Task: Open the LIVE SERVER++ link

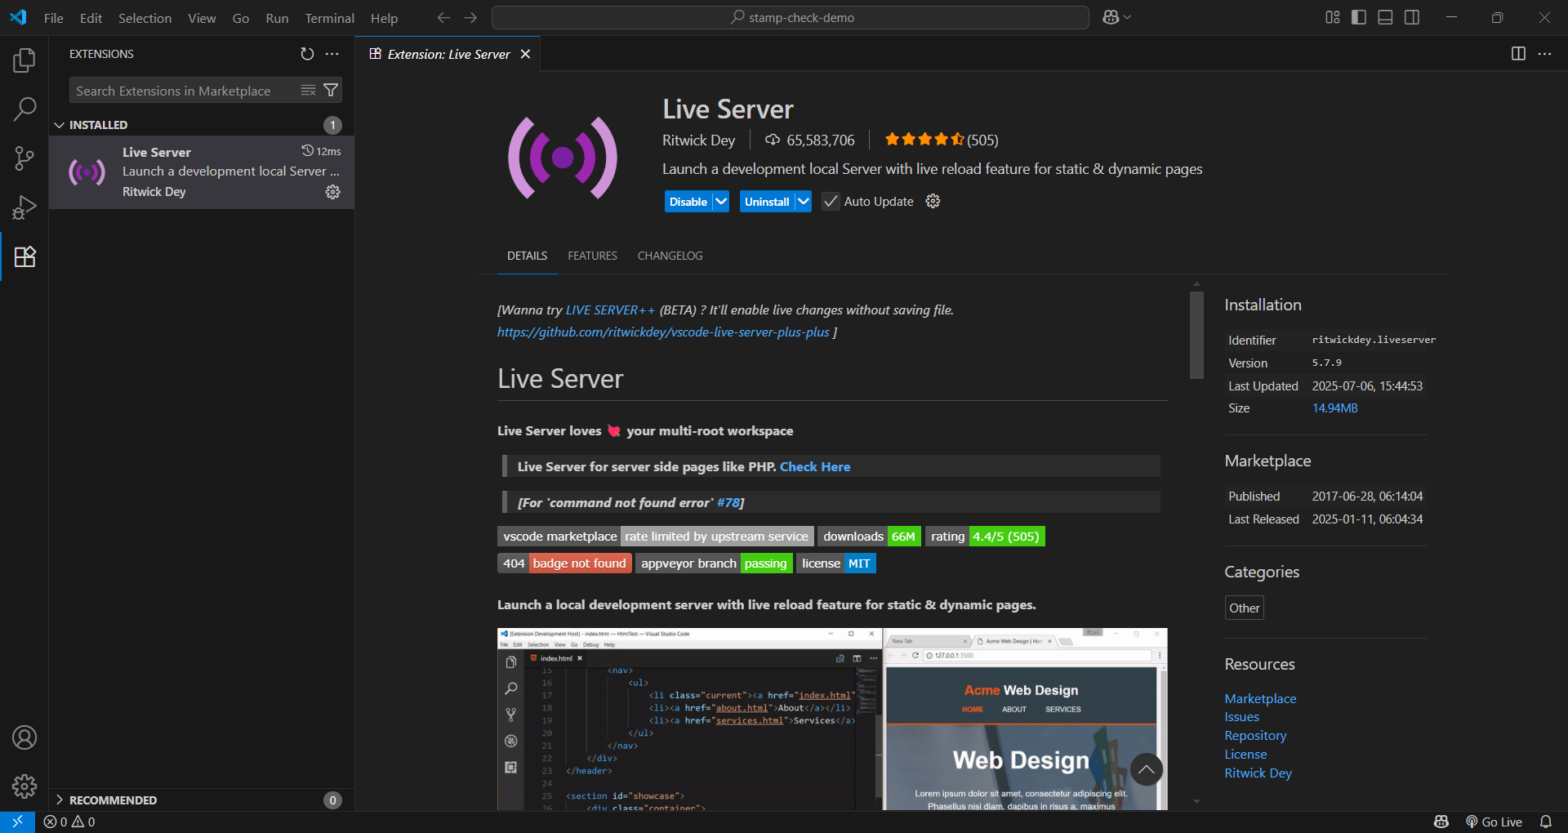Action: coord(610,310)
